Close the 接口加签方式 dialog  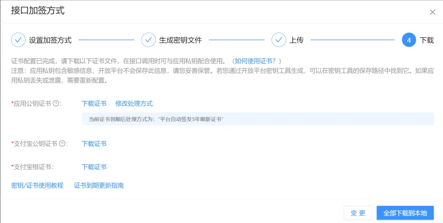coord(432,12)
